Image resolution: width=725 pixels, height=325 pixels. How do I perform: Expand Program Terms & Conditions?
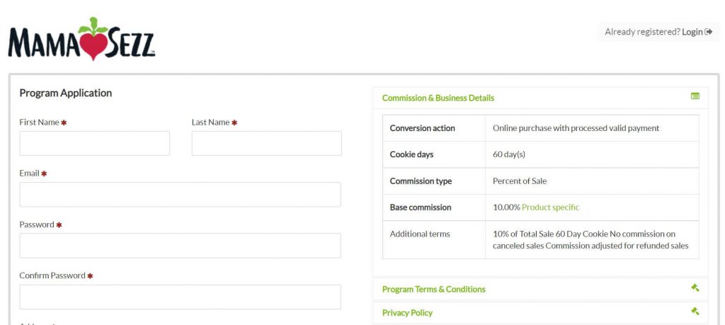pyautogui.click(x=540, y=289)
